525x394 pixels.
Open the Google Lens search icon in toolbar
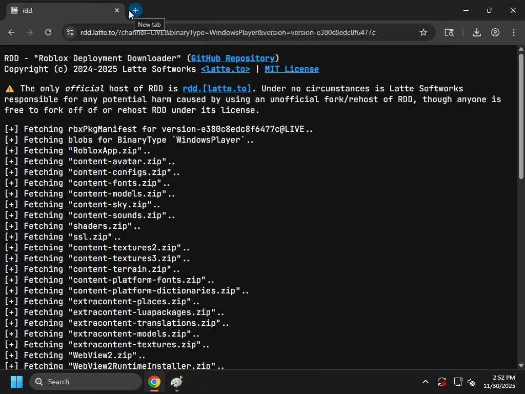[x=449, y=32]
